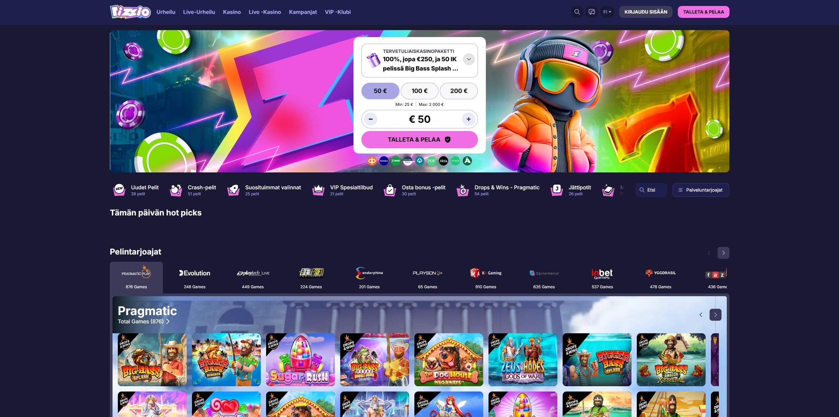
Task: Open the Live -Kasino menu
Action: [265, 12]
